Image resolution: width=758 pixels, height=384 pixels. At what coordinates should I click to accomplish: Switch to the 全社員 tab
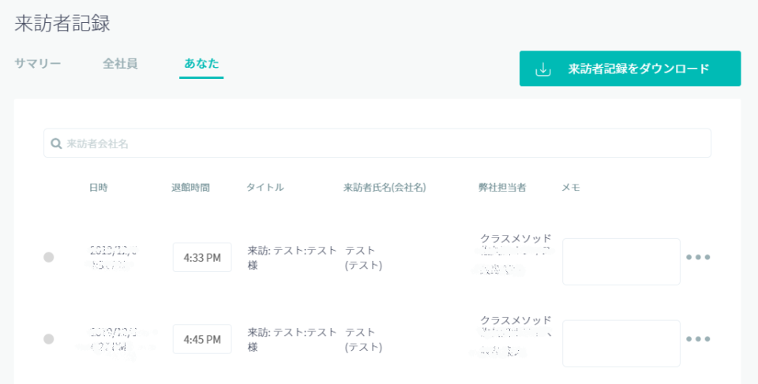120,64
